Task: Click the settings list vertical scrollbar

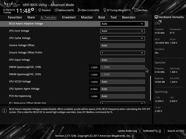Action: pyautogui.click(x=150, y=88)
